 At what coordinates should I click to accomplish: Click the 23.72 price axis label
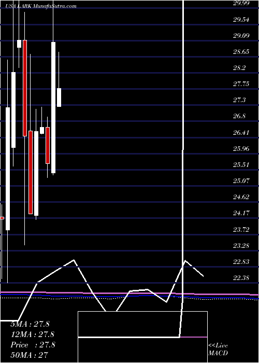(x=241, y=229)
